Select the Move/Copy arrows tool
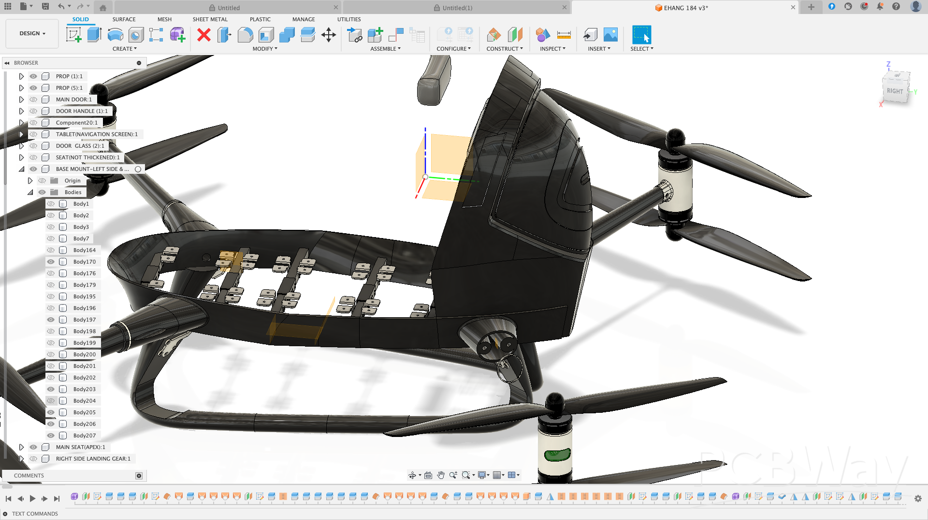Viewport: 928px width, 520px height. coord(329,35)
